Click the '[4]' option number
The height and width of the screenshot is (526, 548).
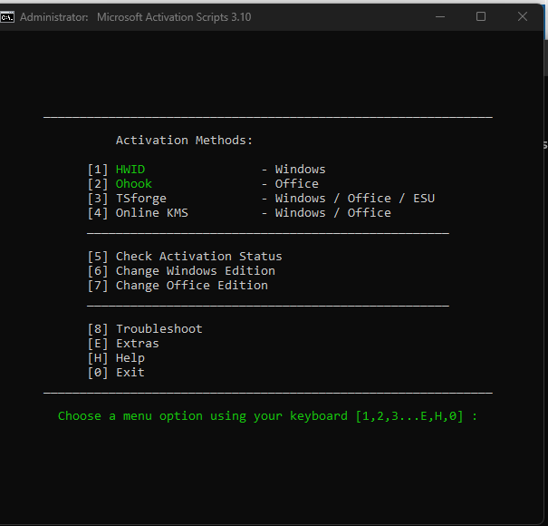[98, 213]
